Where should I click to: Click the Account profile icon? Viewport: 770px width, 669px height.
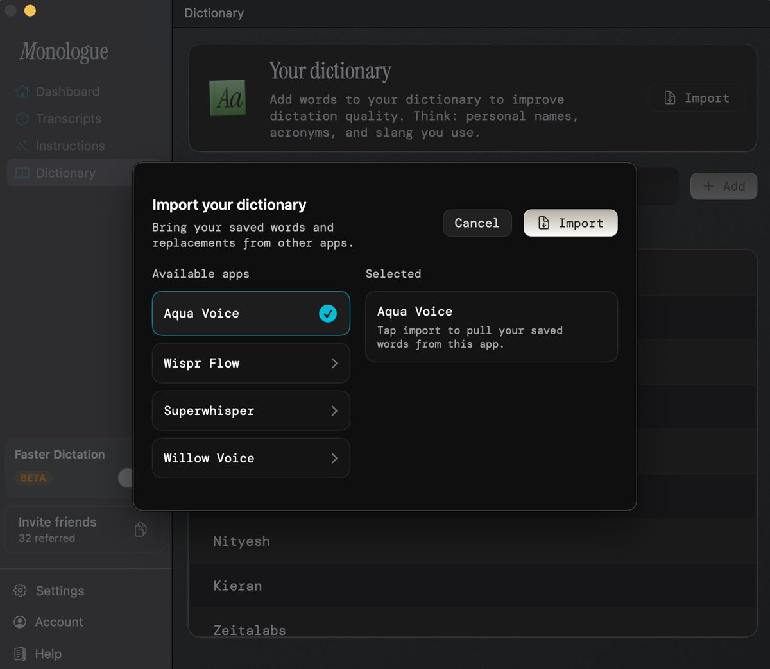[21, 622]
